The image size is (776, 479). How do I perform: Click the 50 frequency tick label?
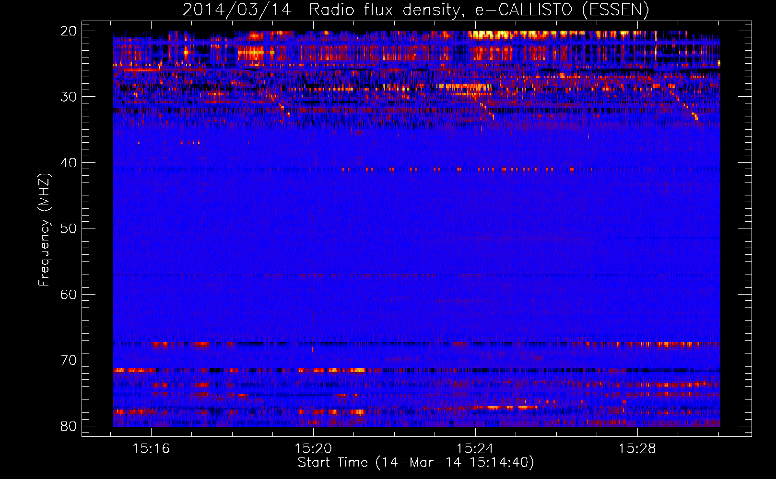69,228
